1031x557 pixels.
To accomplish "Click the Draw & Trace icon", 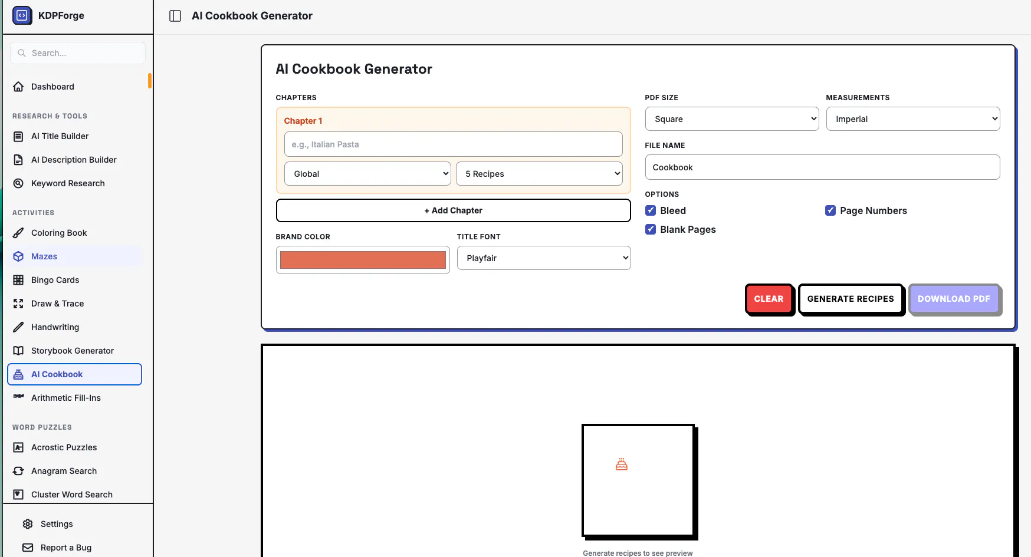I will point(18,304).
